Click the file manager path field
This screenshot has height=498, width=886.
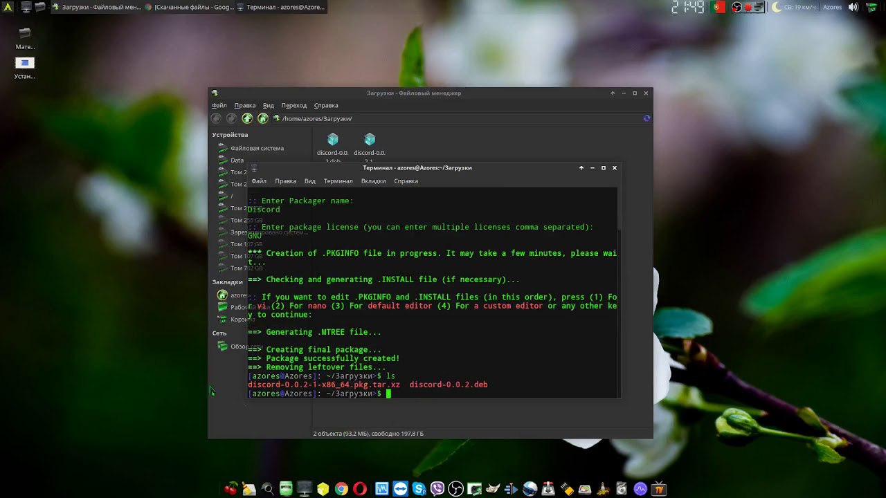click(457, 118)
